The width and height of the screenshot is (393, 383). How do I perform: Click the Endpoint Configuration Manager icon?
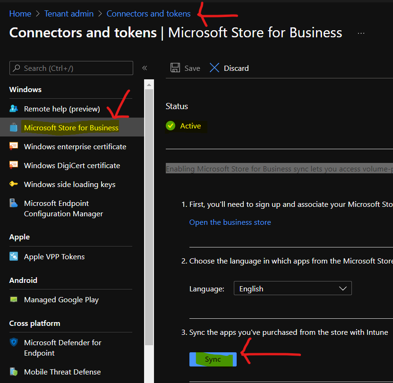pos(14,203)
